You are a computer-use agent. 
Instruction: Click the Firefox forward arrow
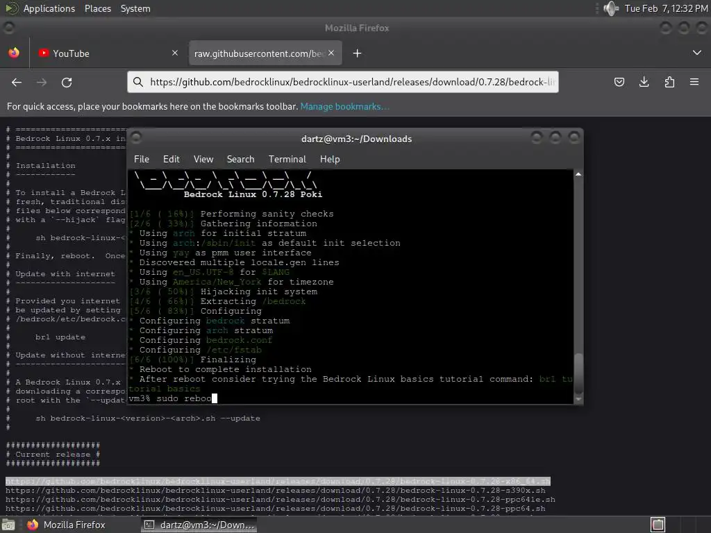coord(42,82)
